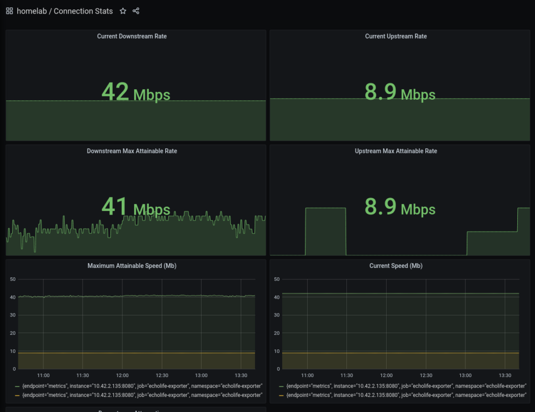535x412 pixels.
Task: Open Current Upstream Rate panel menu
Action: [396, 36]
